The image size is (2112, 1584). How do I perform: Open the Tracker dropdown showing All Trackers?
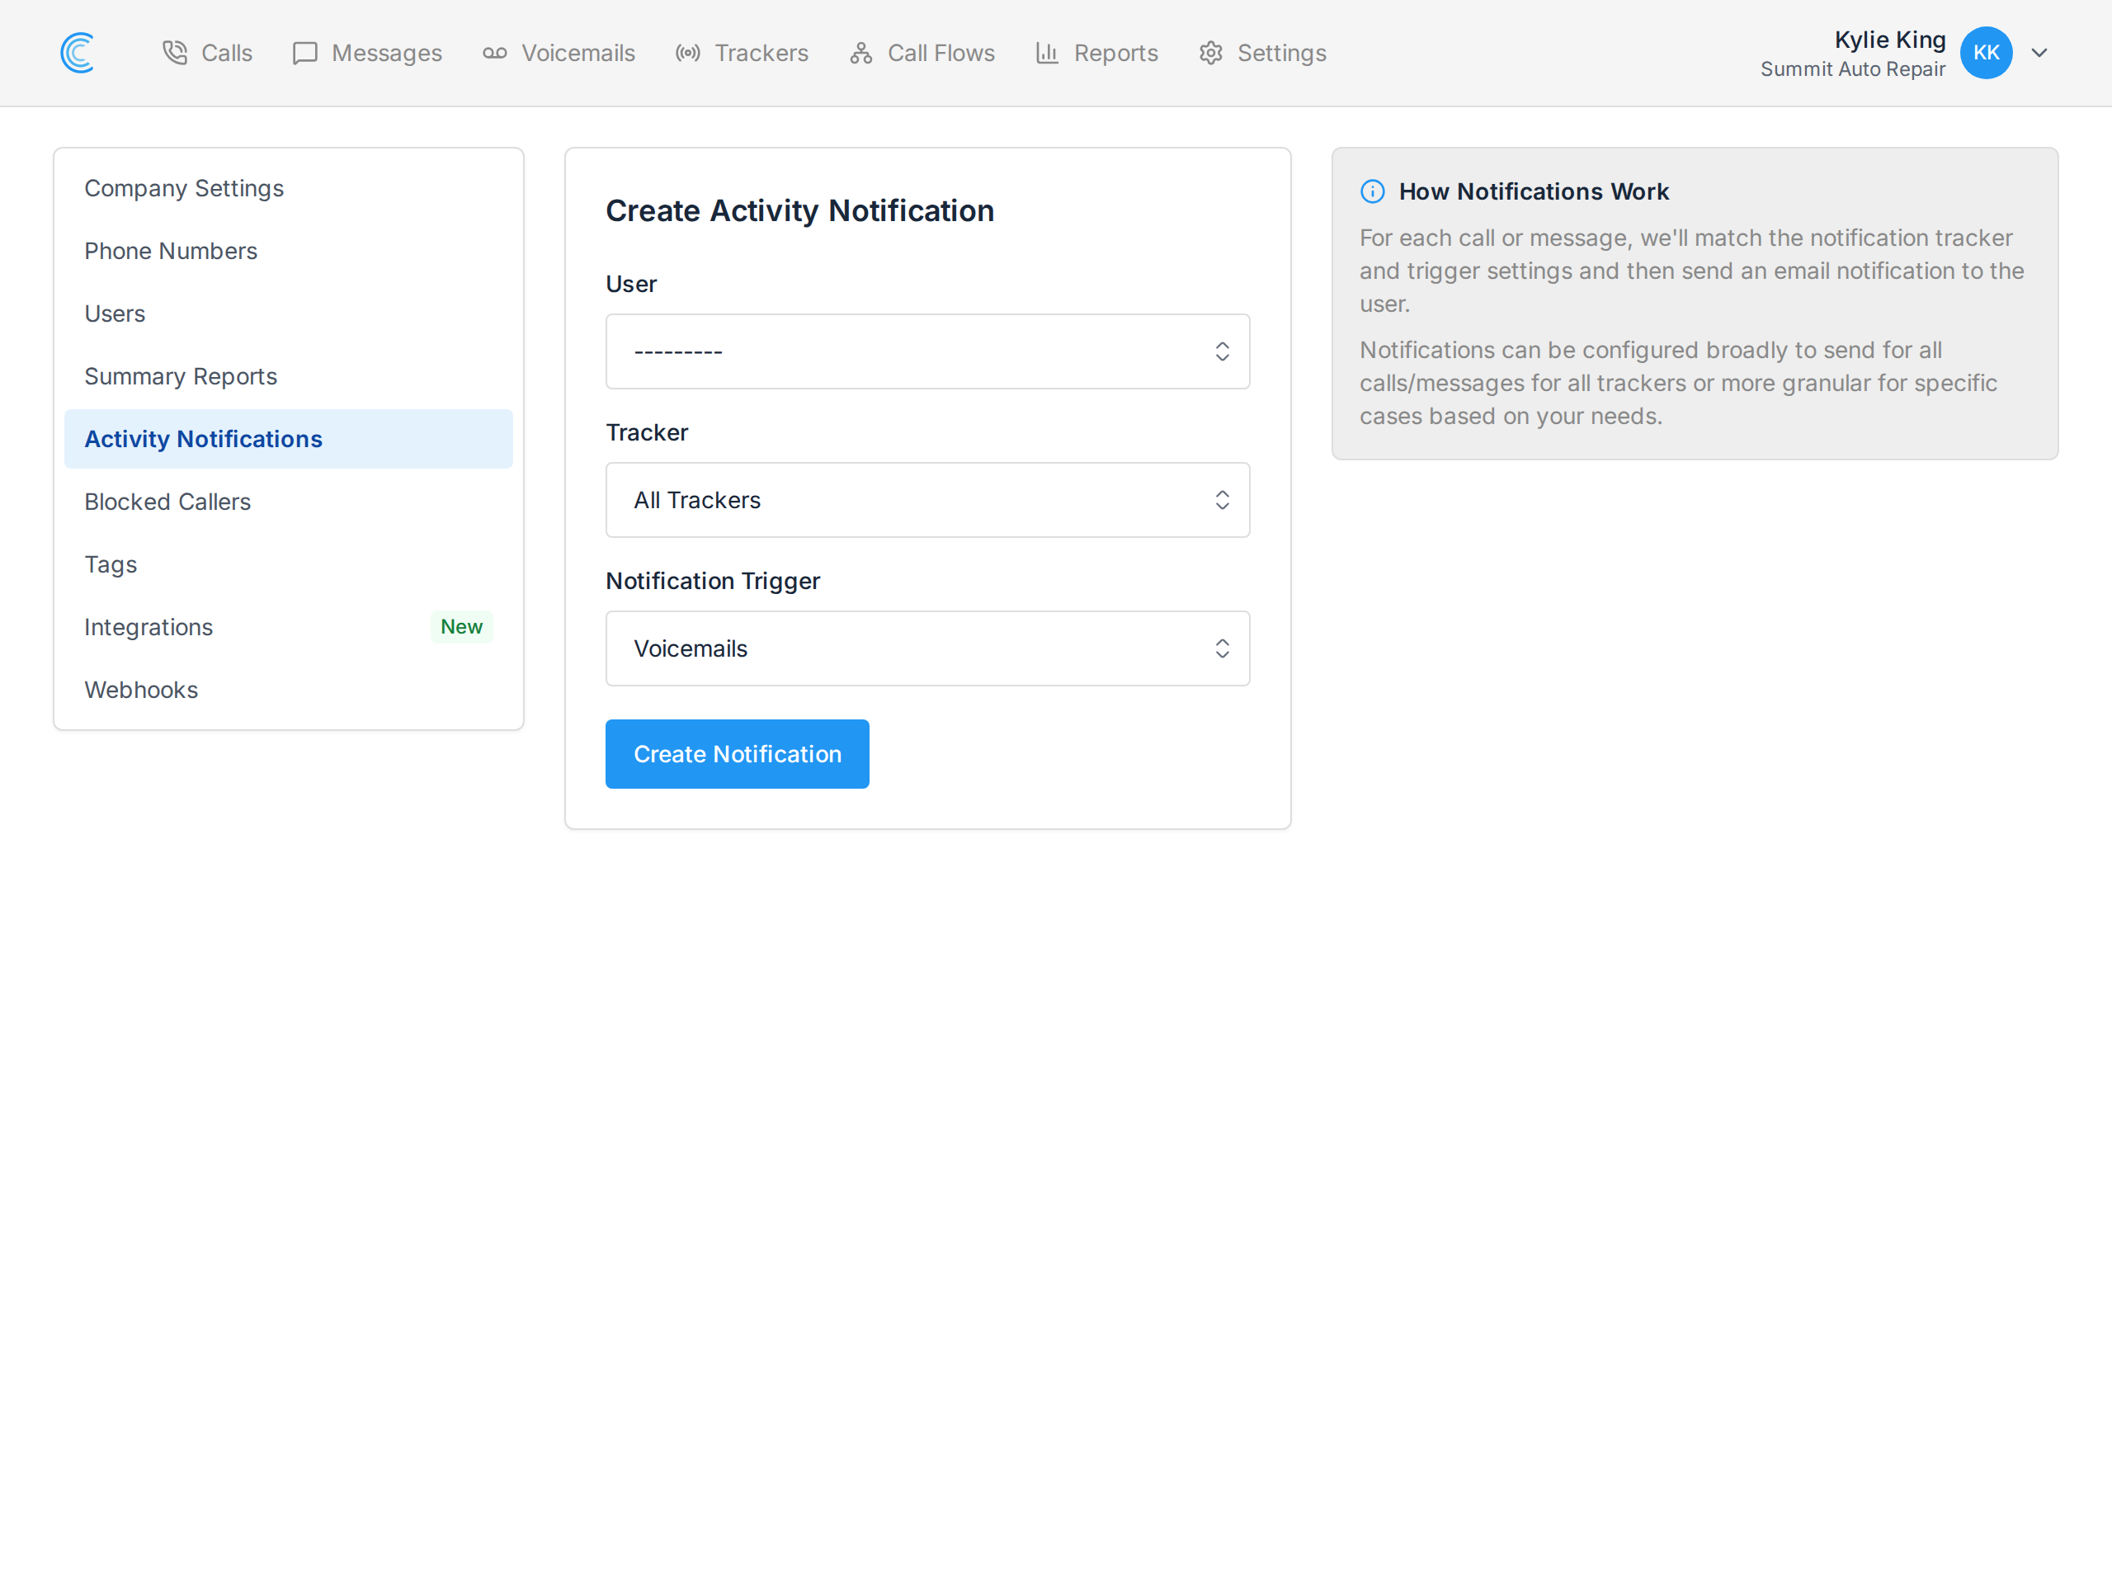(927, 500)
